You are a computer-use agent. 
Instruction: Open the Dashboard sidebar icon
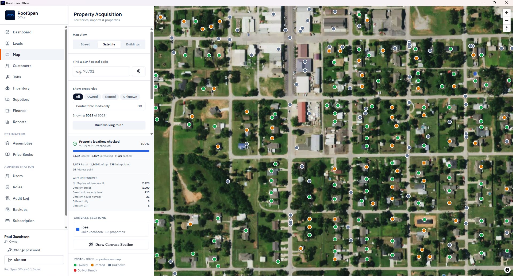coord(7,32)
